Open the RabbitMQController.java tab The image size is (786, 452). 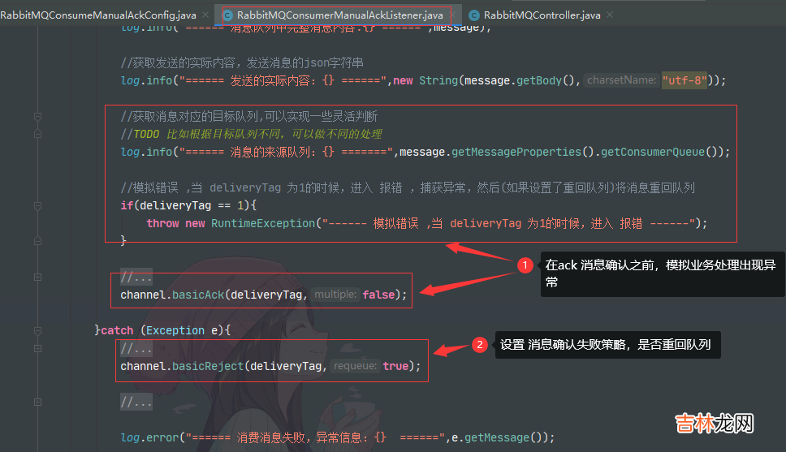tap(542, 15)
